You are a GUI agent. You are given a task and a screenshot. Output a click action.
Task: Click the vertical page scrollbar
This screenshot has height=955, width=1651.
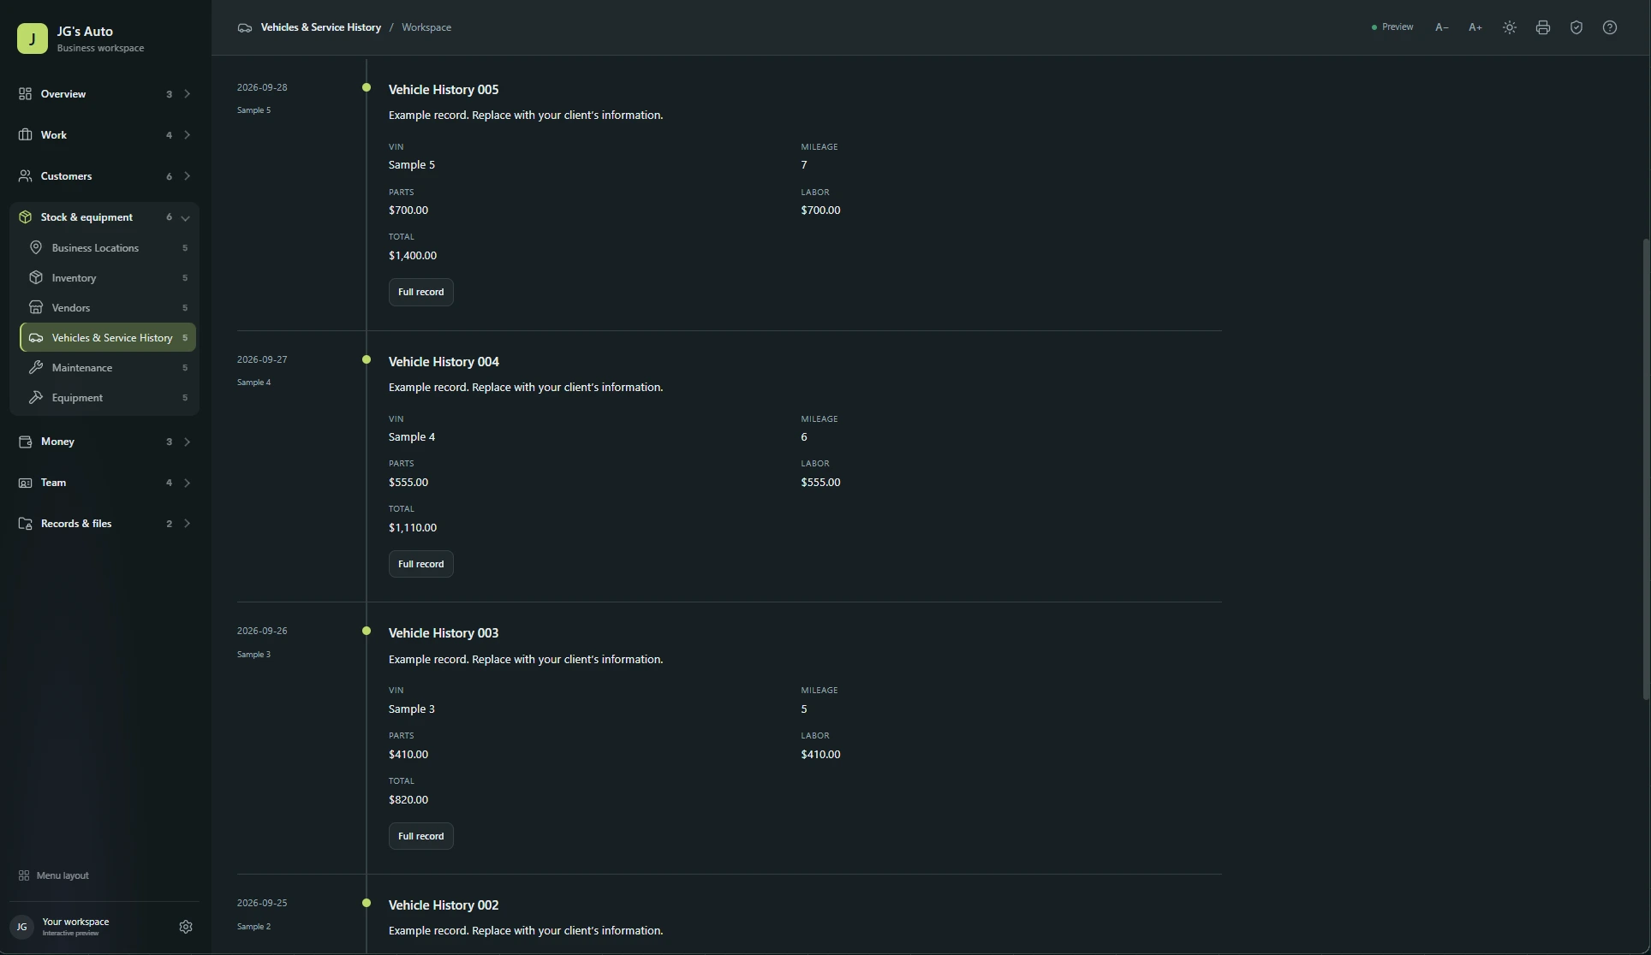[x=1645, y=469]
